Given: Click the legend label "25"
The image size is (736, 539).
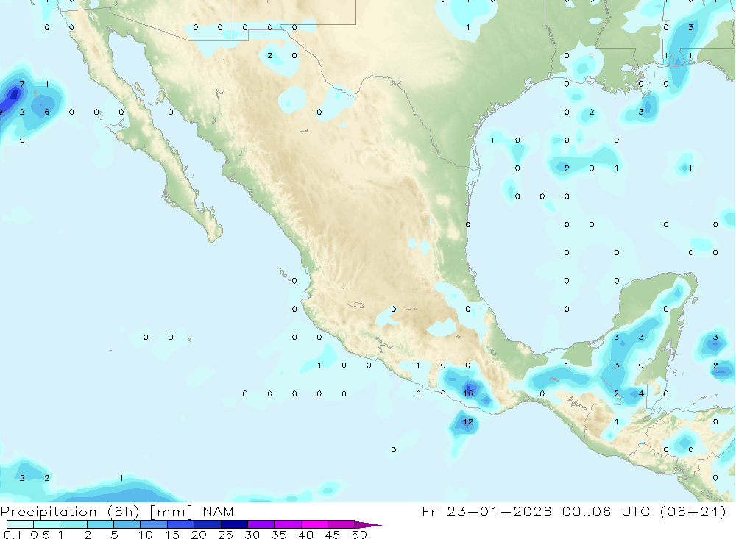Looking at the screenshot, I should 225,535.
